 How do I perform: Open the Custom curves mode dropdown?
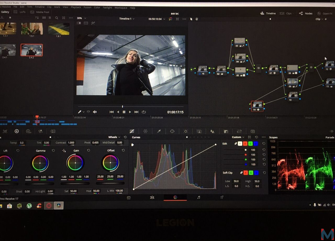pos(238,137)
